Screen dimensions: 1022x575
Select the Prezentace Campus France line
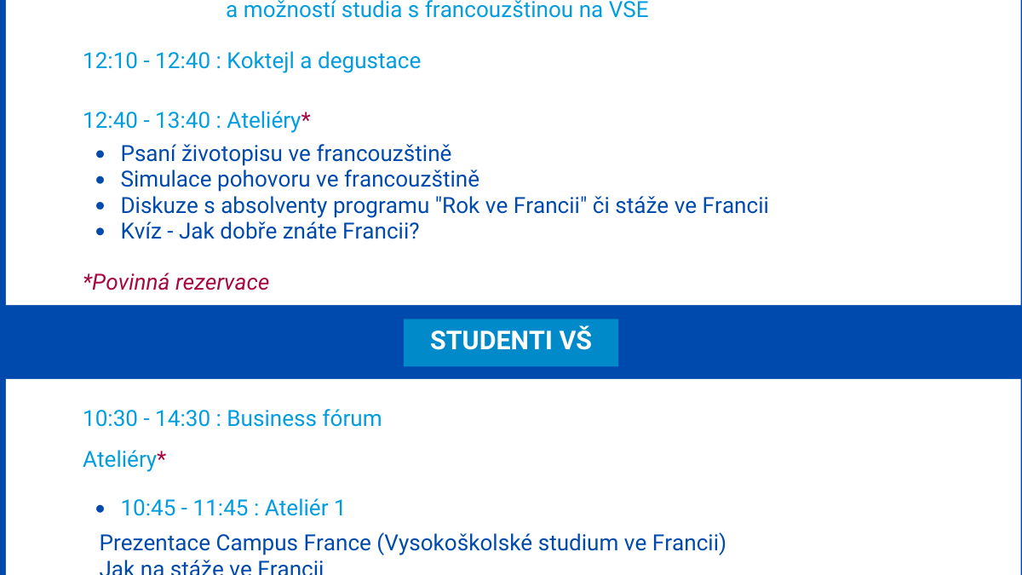[412, 543]
